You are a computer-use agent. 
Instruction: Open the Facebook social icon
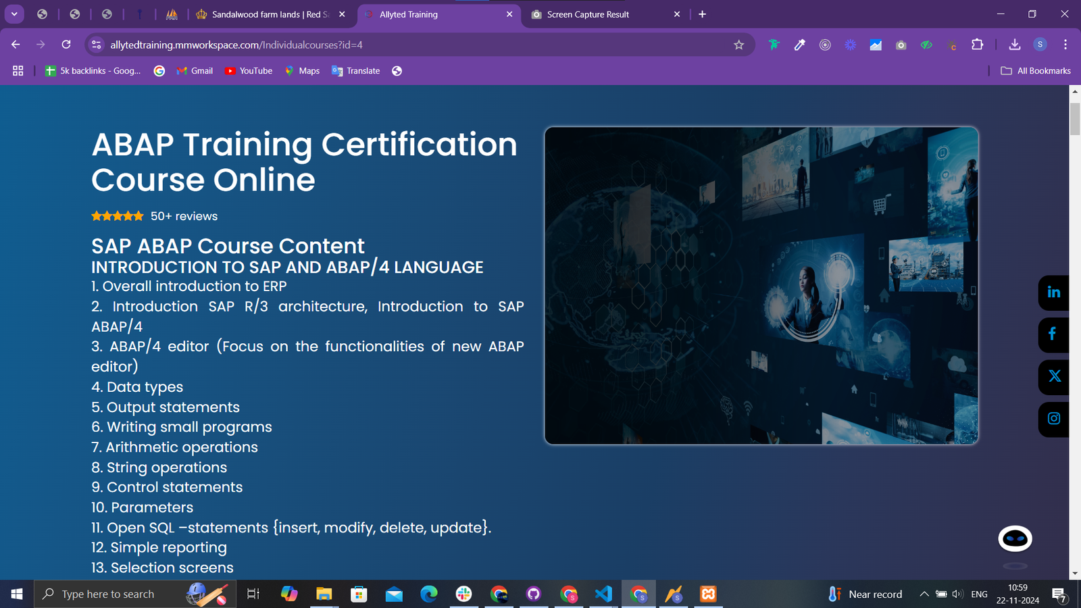[x=1053, y=334]
